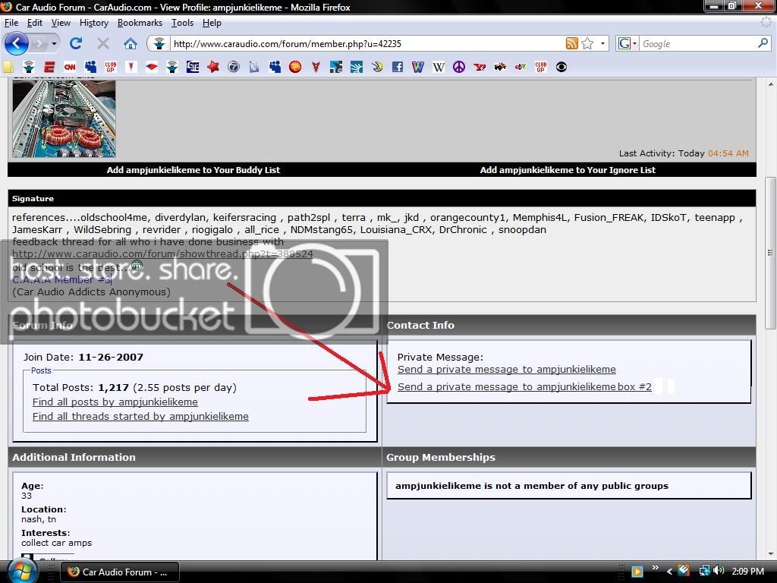Open the purple W bookmark icon
Viewport: 777px width, 583px height.
[x=418, y=67]
